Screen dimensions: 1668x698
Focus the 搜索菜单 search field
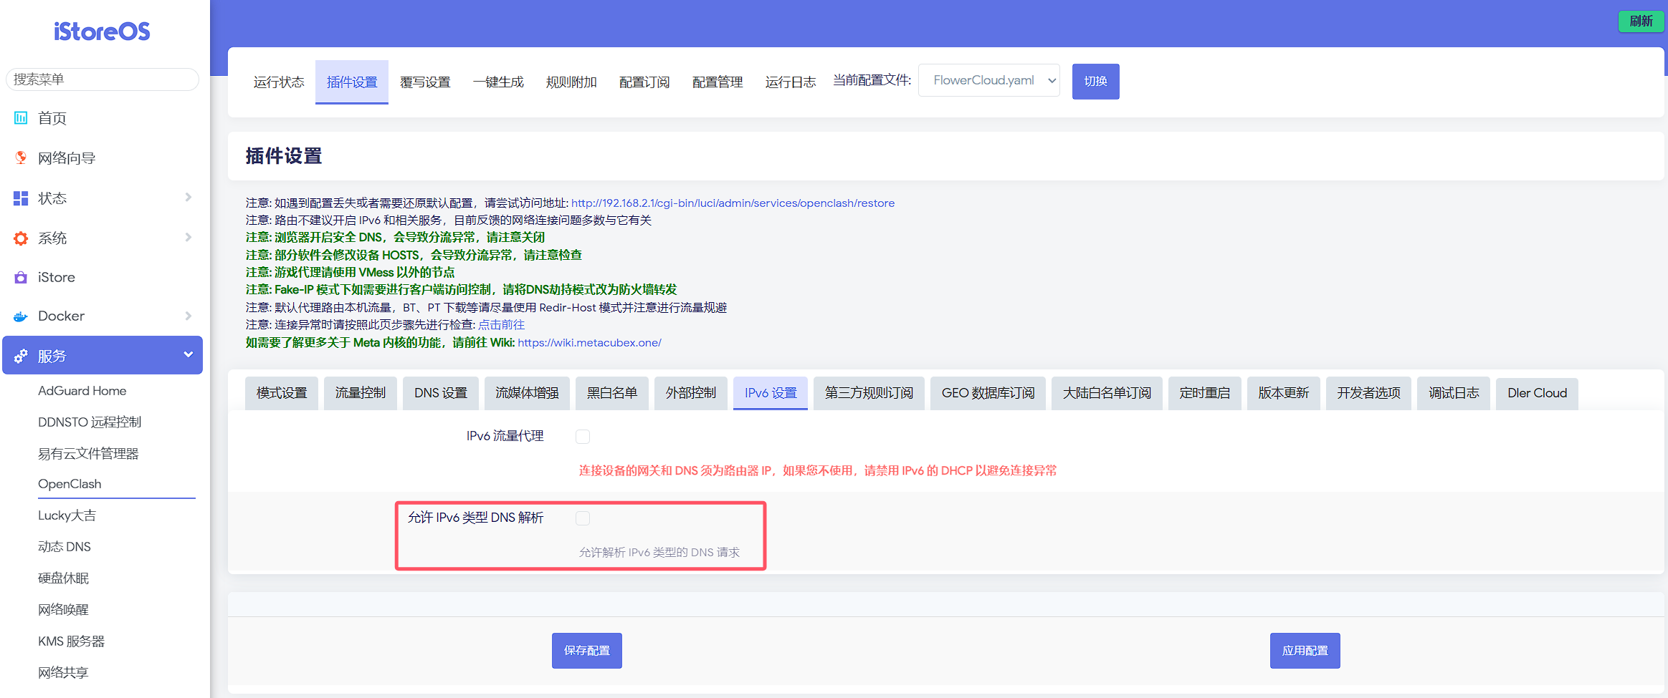coord(103,79)
